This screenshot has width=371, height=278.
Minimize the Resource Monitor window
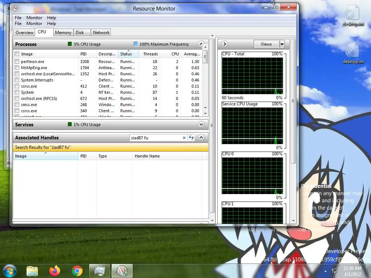266,7
